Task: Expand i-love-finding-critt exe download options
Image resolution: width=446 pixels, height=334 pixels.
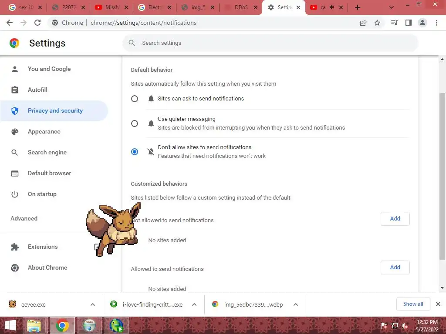Action: (x=194, y=304)
